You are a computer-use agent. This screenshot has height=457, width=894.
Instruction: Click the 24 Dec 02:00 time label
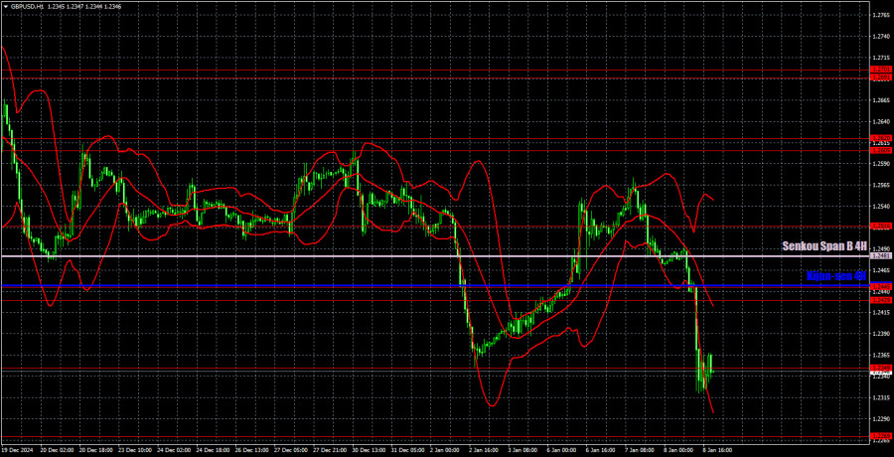click(174, 450)
